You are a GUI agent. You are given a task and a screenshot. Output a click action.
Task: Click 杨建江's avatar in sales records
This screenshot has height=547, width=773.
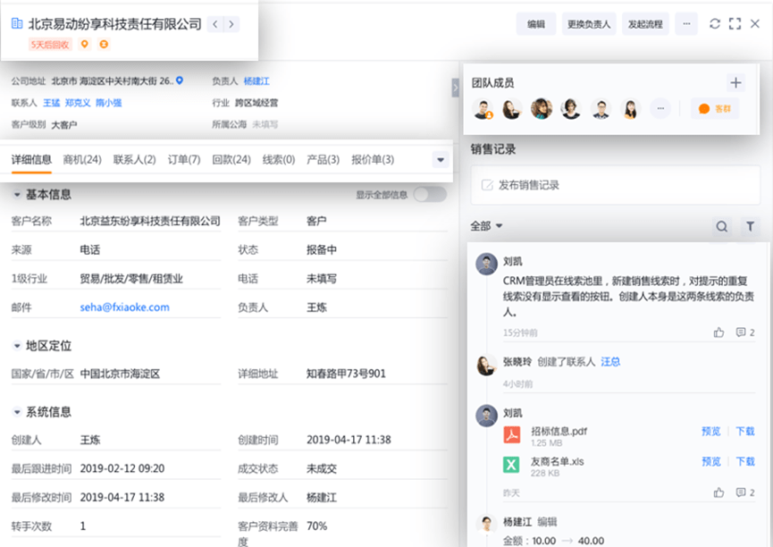click(x=486, y=525)
